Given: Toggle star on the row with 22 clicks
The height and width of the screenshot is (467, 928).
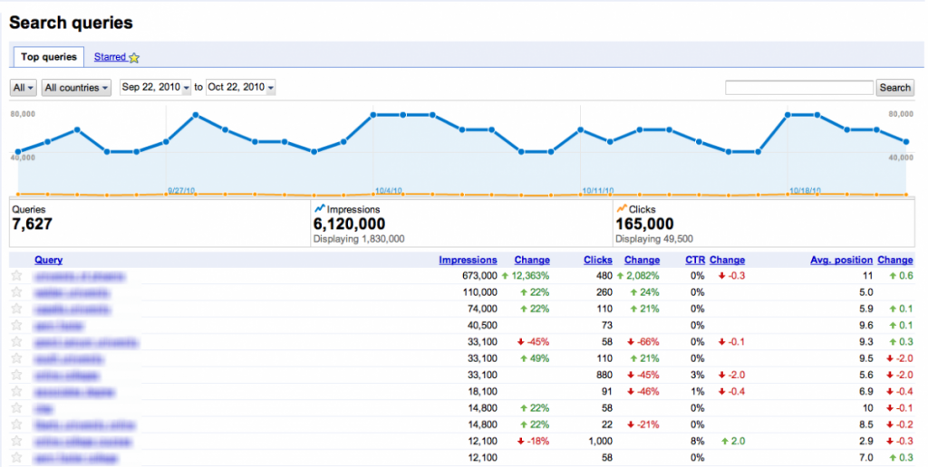Looking at the screenshot, I should (16, 425).
